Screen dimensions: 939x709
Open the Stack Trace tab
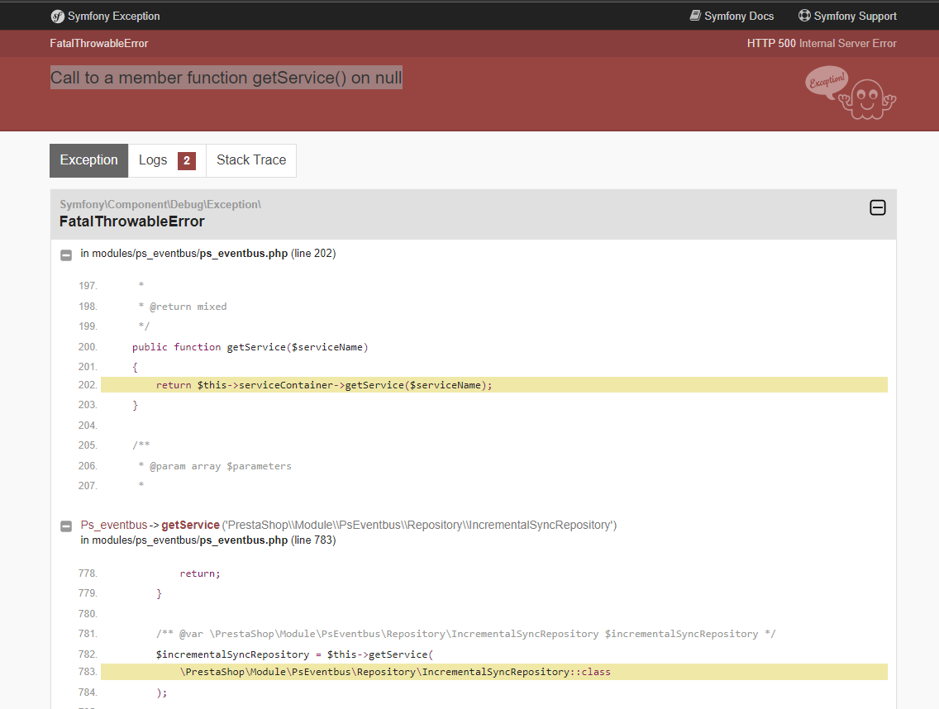click(251, 160)
